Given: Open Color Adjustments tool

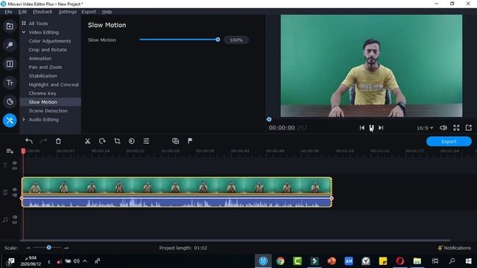Looking at the screenshot, I should (x=50, y=41).
